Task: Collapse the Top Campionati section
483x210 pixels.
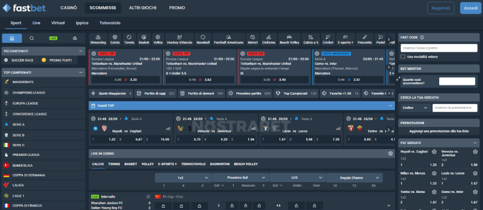Action: click(81, 72)
